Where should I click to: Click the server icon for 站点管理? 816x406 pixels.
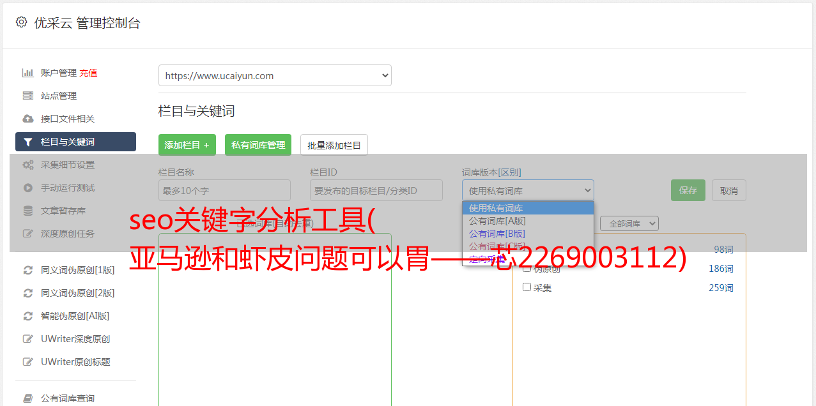coord(27,96)
